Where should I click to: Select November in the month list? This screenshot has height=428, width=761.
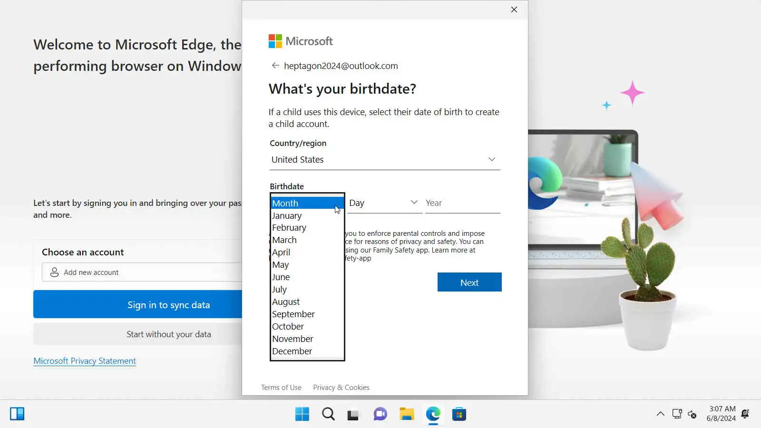click(307, 339)
